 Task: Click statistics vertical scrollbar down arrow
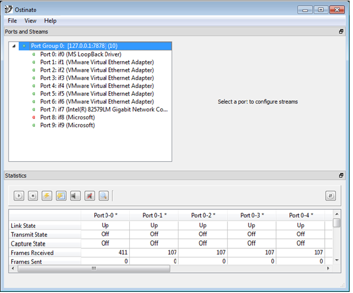[337, 260]
